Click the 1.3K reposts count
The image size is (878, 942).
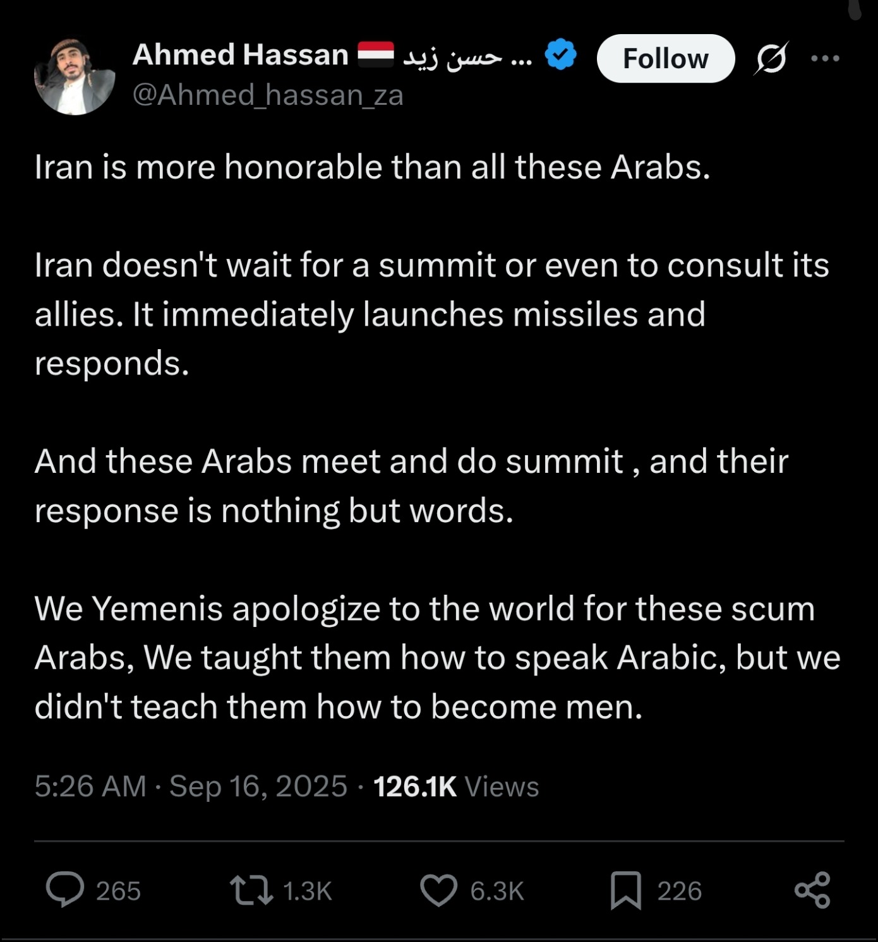(x=308, y=891)
